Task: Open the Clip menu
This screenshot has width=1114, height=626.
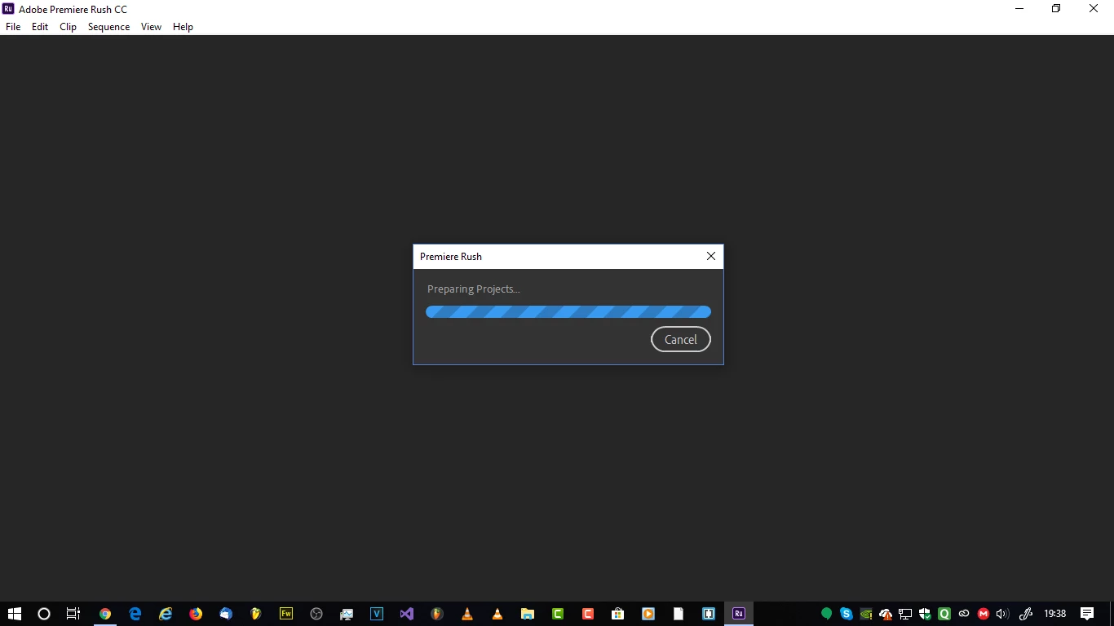Action: [68, 27]
